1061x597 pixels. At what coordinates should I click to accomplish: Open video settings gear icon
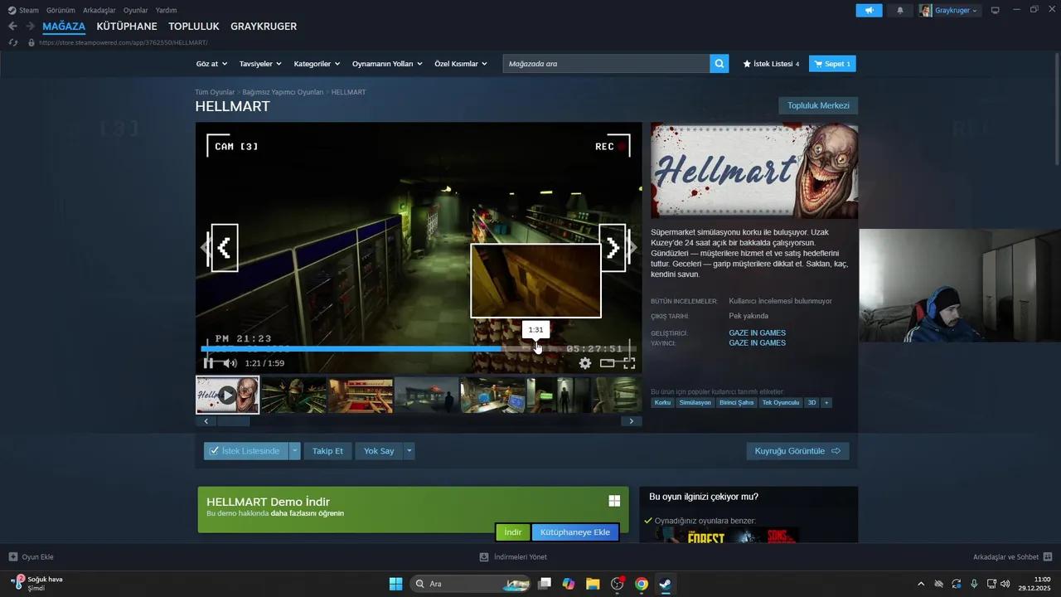point(585,363)
